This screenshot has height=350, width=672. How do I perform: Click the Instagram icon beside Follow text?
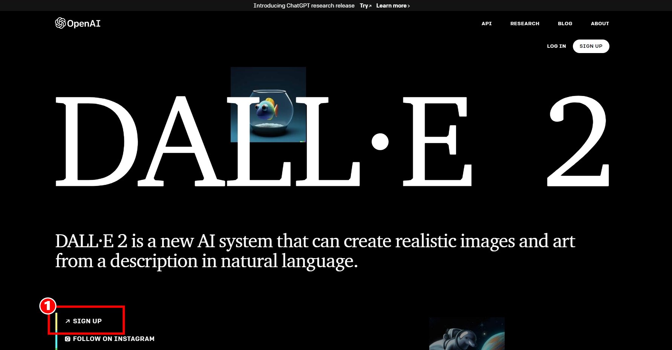pyautogui.click(x=67, y=339)
